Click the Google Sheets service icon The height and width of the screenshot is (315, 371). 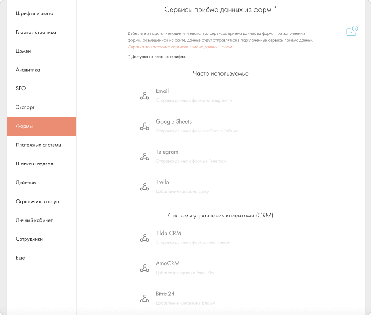pos(145,126)
